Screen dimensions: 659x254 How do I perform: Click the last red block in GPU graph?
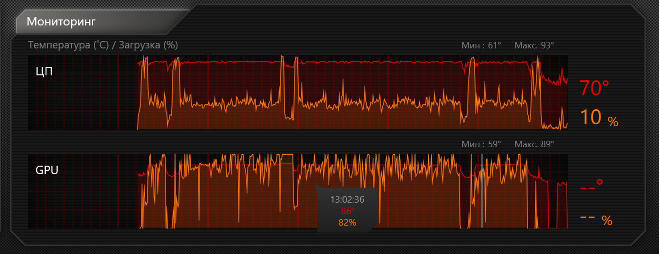coord(562,206)
